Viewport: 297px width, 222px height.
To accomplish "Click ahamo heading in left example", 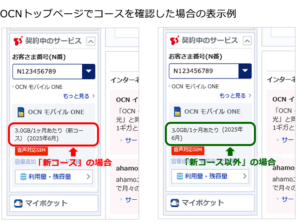I will [128, 168].
